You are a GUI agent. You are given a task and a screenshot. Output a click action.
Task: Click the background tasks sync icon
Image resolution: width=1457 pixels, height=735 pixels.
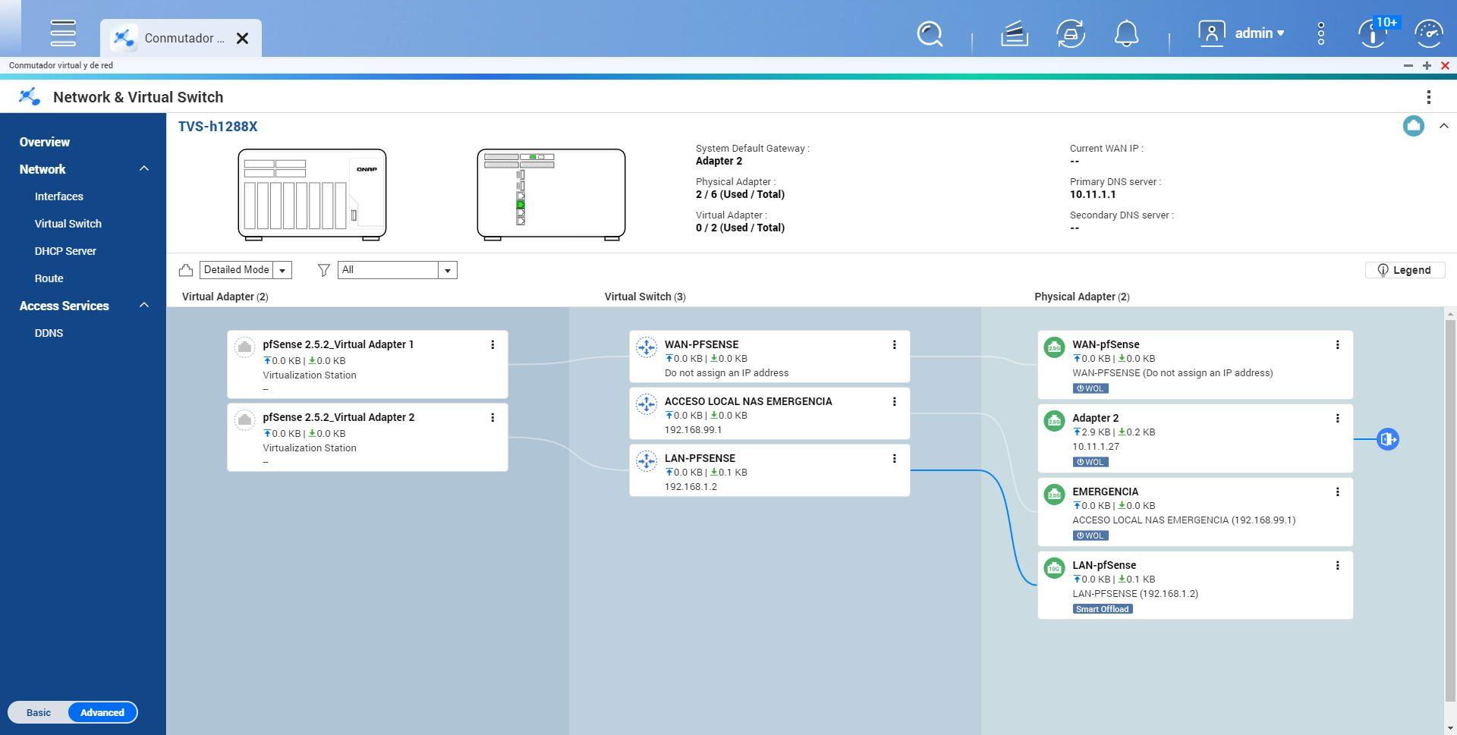[1071, 33]
